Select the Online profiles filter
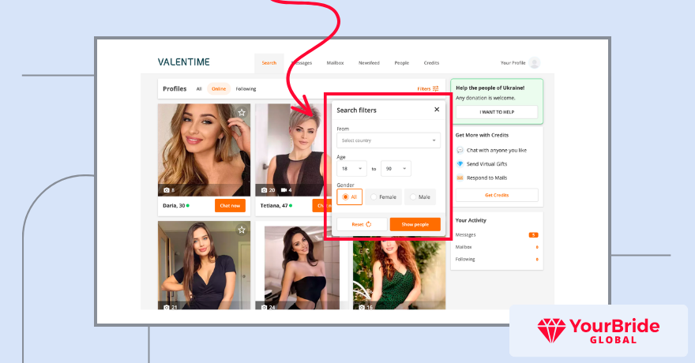The image size is (695, 363). point(219,89)
